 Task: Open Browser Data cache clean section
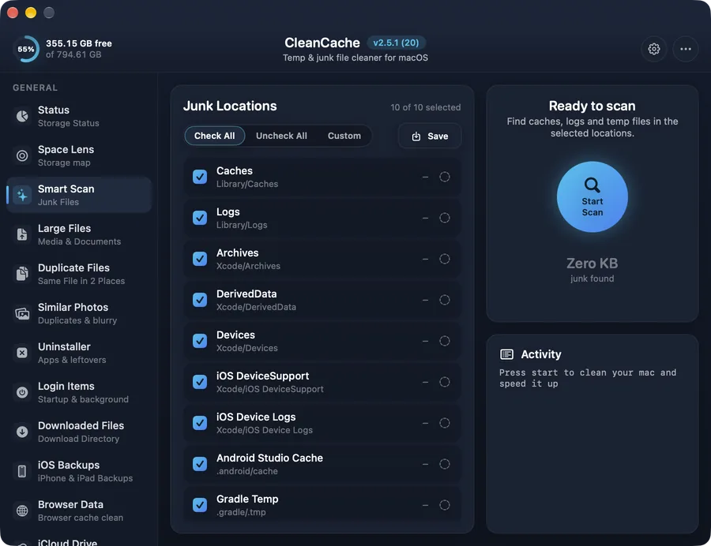[x=79, y=510]
